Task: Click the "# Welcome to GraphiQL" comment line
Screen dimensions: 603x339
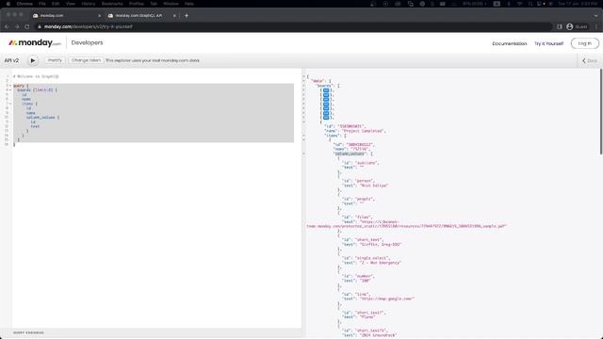Action: coord(36,76)
